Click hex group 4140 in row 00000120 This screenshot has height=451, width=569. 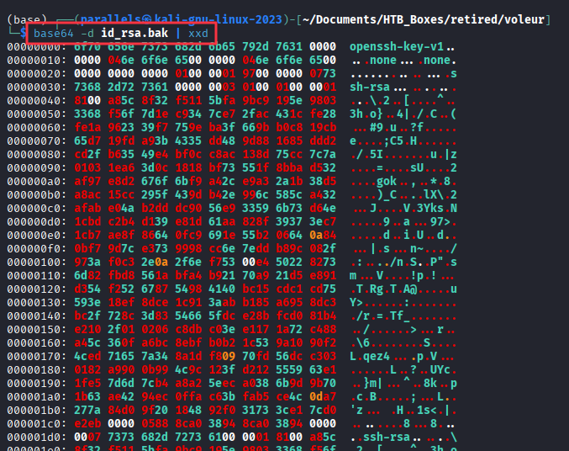click(x=222, y=289)
